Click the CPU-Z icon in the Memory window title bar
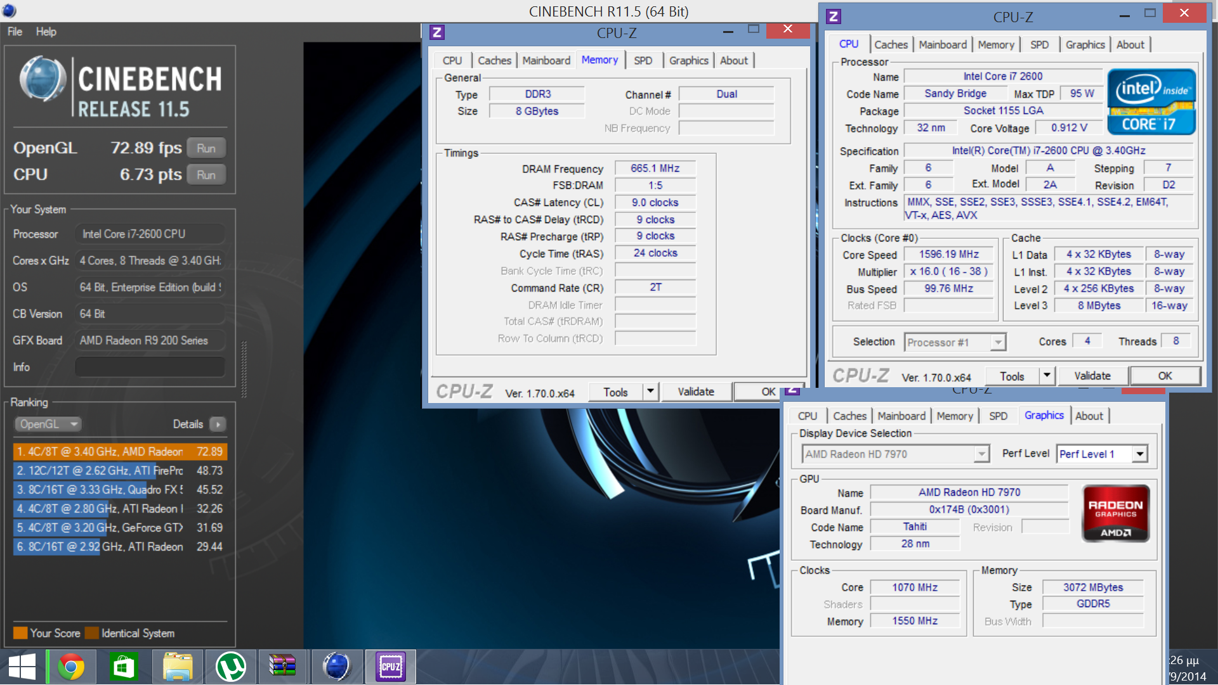1218x685 pixels. coord(437,32)
